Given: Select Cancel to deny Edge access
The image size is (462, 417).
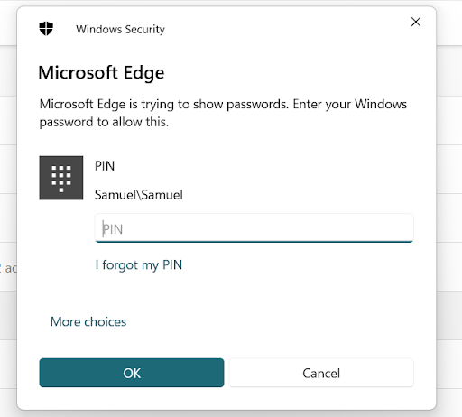Looking at the screenshot, I should (321, 373).
